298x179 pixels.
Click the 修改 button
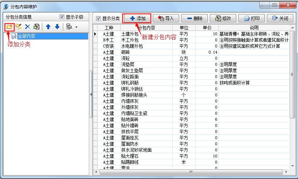pyautogui.click(x=223, y=18)
